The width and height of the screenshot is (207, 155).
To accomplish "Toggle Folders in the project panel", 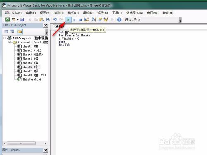I will point(19,31).
